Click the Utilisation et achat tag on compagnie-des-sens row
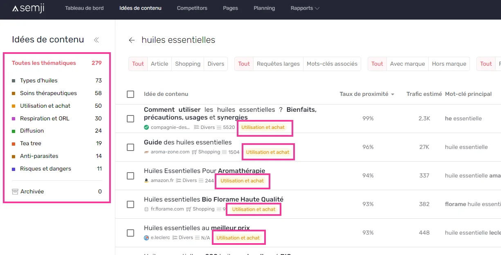 tap(263, 127)
